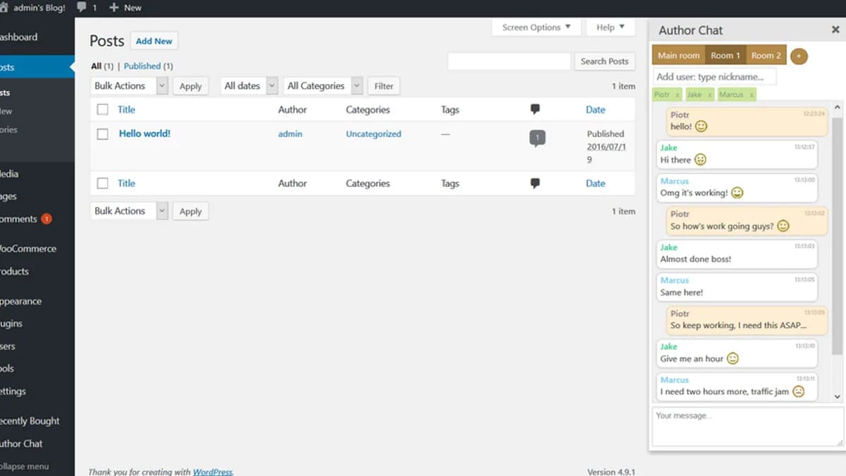Expand the Help panel
Screen dimensions: 846x476
[x=611, y=28]
